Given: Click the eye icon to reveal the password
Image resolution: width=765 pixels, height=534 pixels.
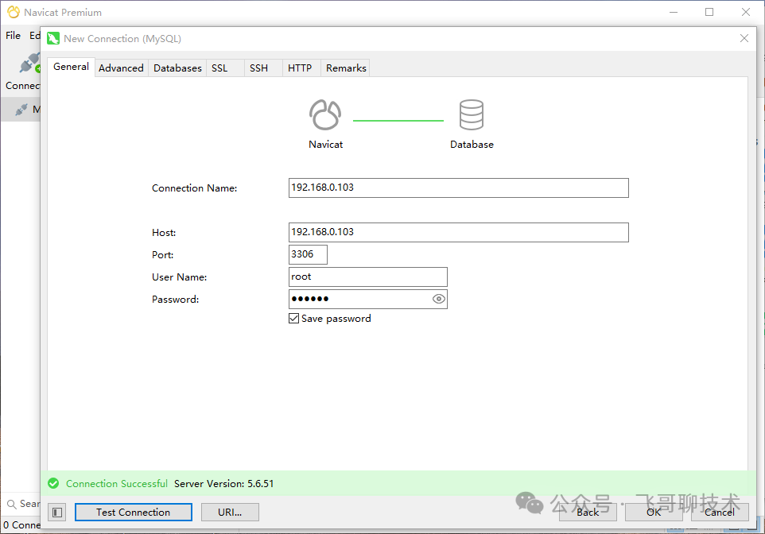Looking at the screenshot, I should [439, 299].
